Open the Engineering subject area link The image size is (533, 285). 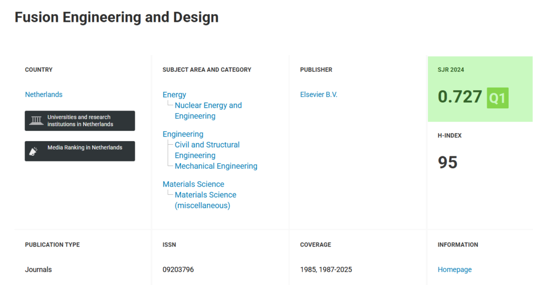pyautogui.click(x=183, y=134)
